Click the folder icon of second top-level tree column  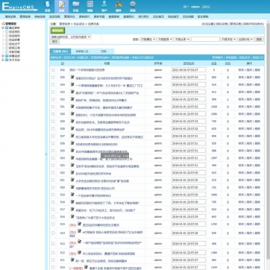coord(7,56)
